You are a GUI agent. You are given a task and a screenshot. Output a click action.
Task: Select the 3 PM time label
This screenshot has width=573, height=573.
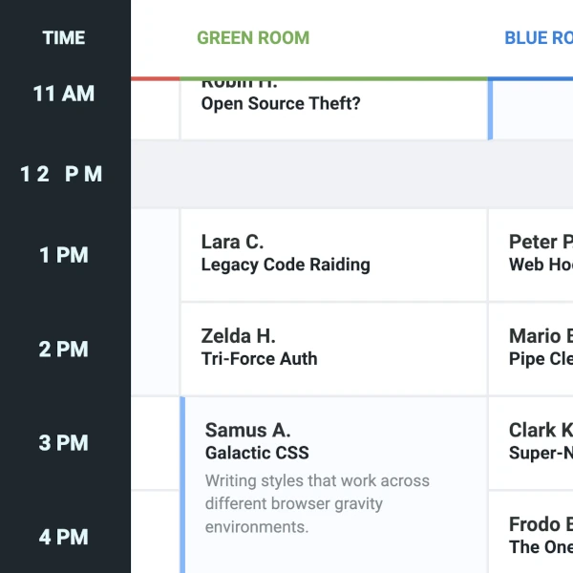(x=64, y=443)
